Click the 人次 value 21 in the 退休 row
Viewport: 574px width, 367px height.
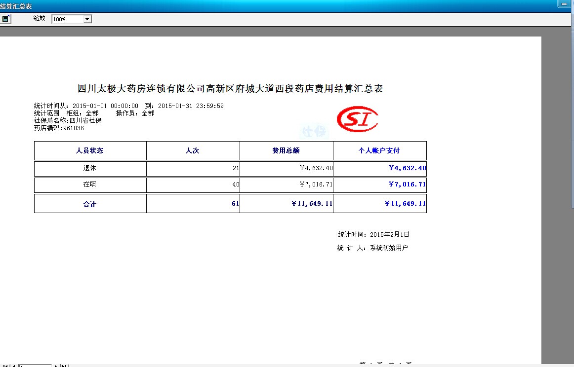236,168
